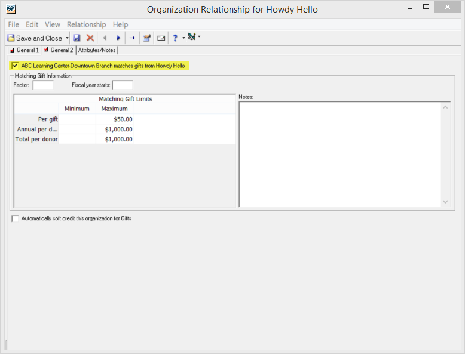465x354 pixels.
Task: Switch to the General 1 tab
Action: [25, 50]
